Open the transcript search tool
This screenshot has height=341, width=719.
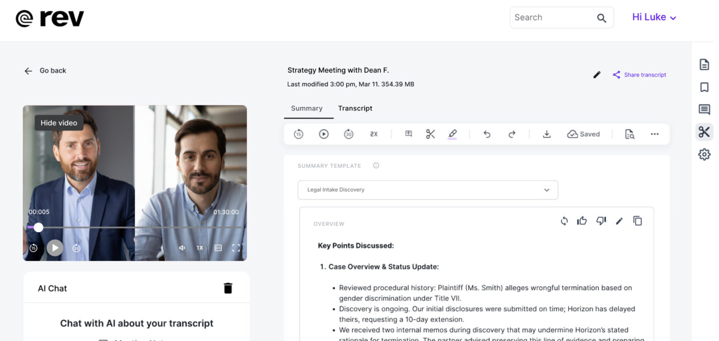[630, 134]
